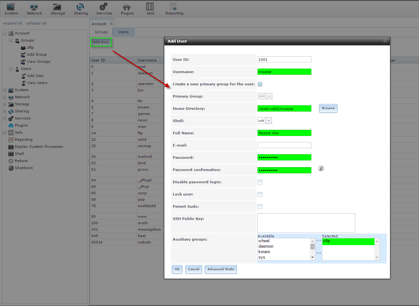Switch to the Groups tab

coord(101,32)
